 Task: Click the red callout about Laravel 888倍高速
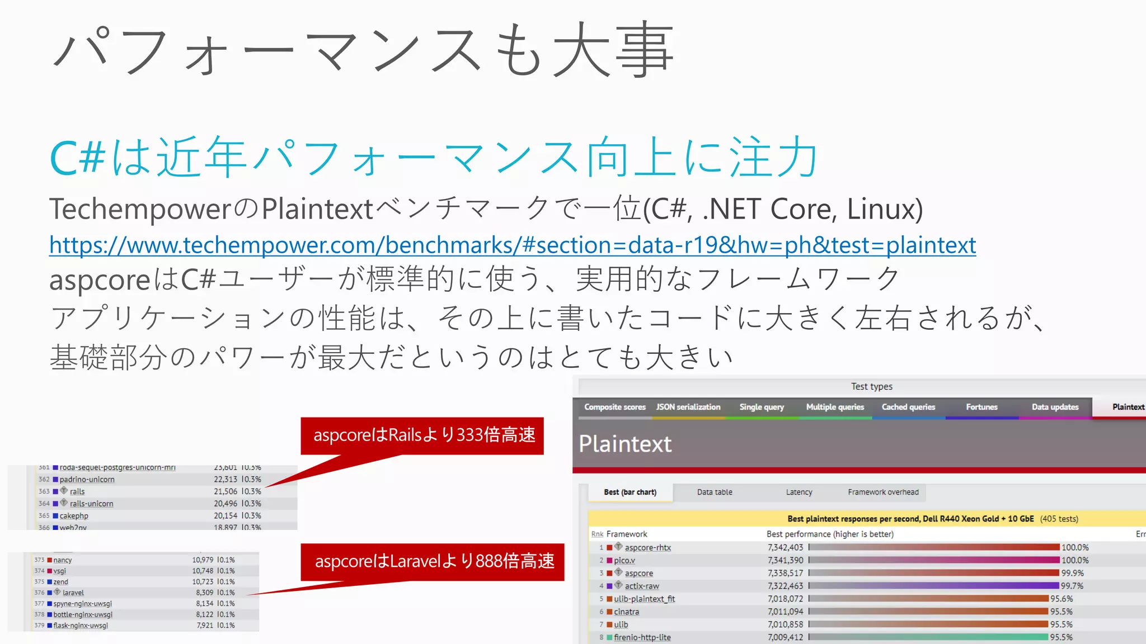point(433,562)
